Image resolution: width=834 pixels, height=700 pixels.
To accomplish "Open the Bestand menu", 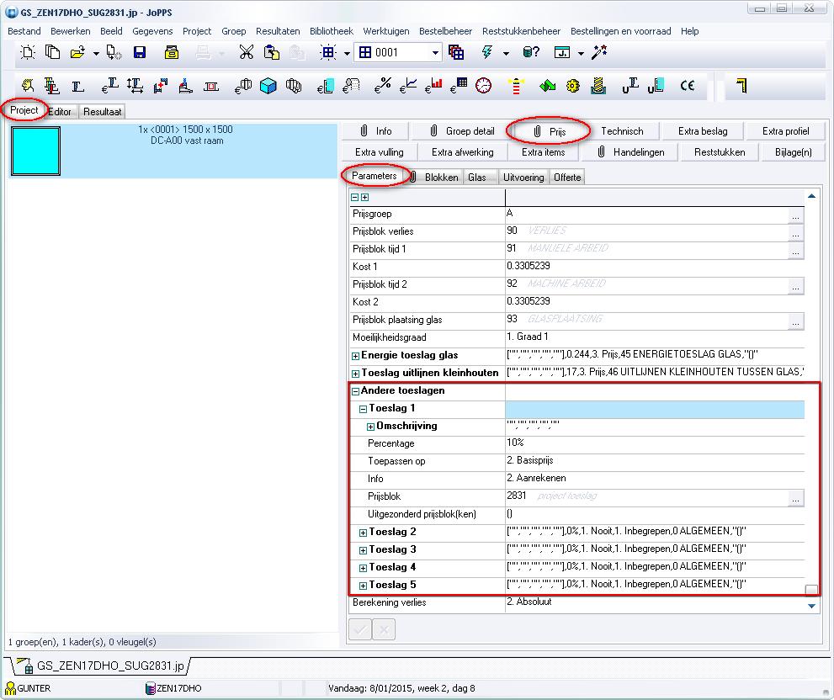I will (x=24, y=31).
